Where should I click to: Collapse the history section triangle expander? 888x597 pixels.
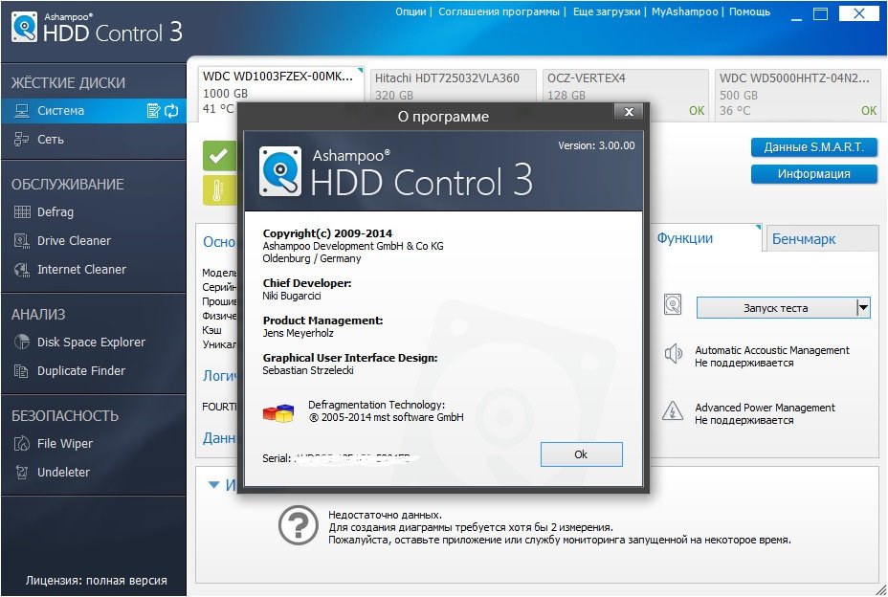pos(213,485)
